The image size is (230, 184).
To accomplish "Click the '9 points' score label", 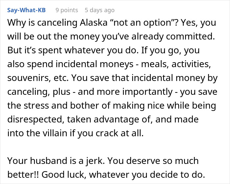I will point(67,10).
